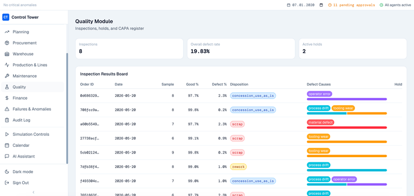Click the green check agents active icon

[381, 5]
